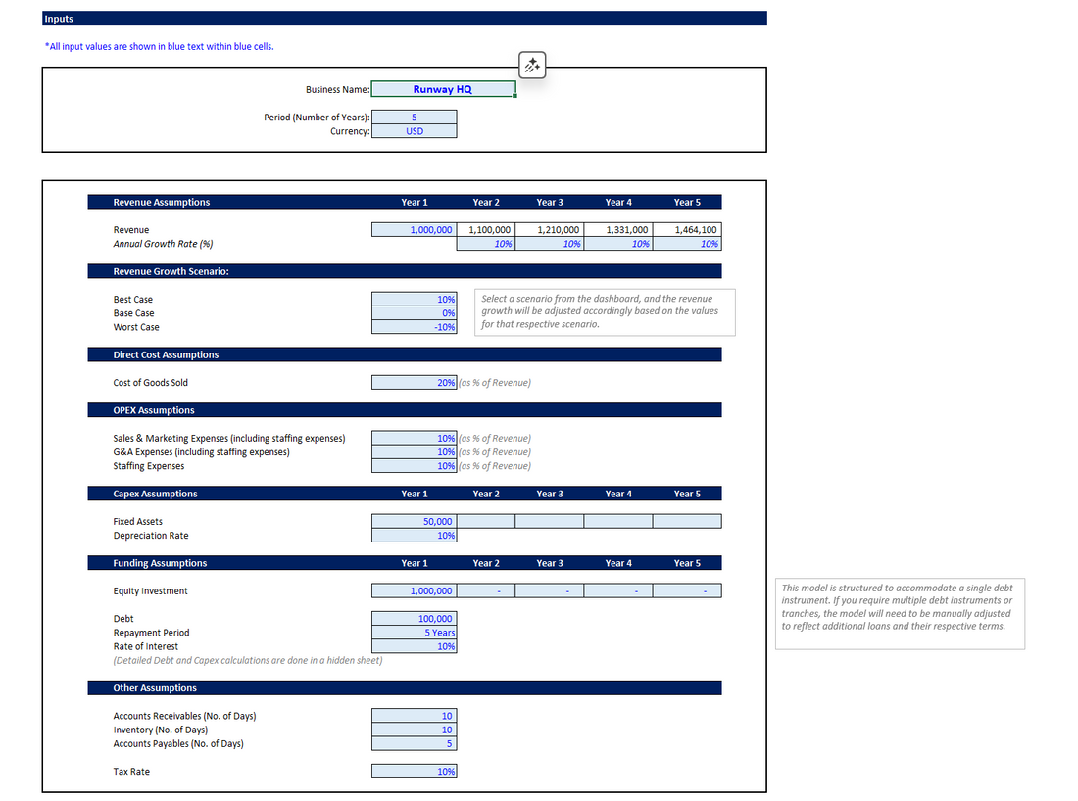The width and height of the screenshot is (1078, 801).
Task: Select the Business Name cell showing Runway HQ
Action: [443, 89]
